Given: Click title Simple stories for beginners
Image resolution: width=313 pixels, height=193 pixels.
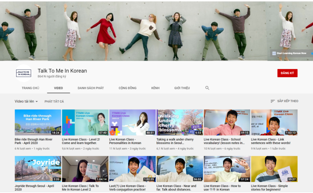Looking at the screenshot, I should point(270,188).
